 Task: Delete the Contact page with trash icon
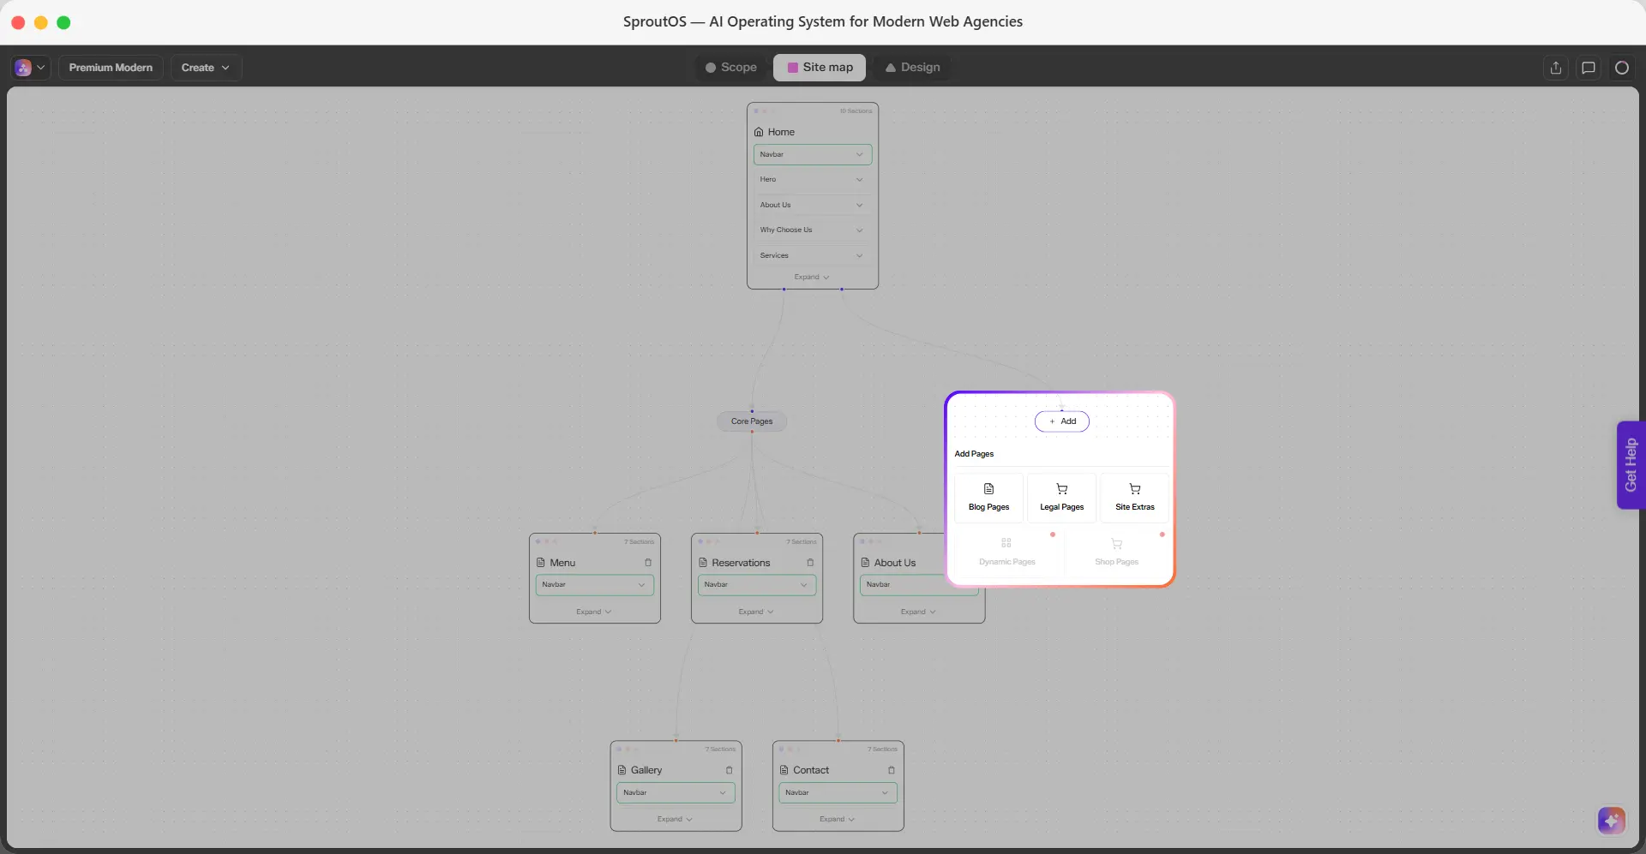click(x=892, y=770)
